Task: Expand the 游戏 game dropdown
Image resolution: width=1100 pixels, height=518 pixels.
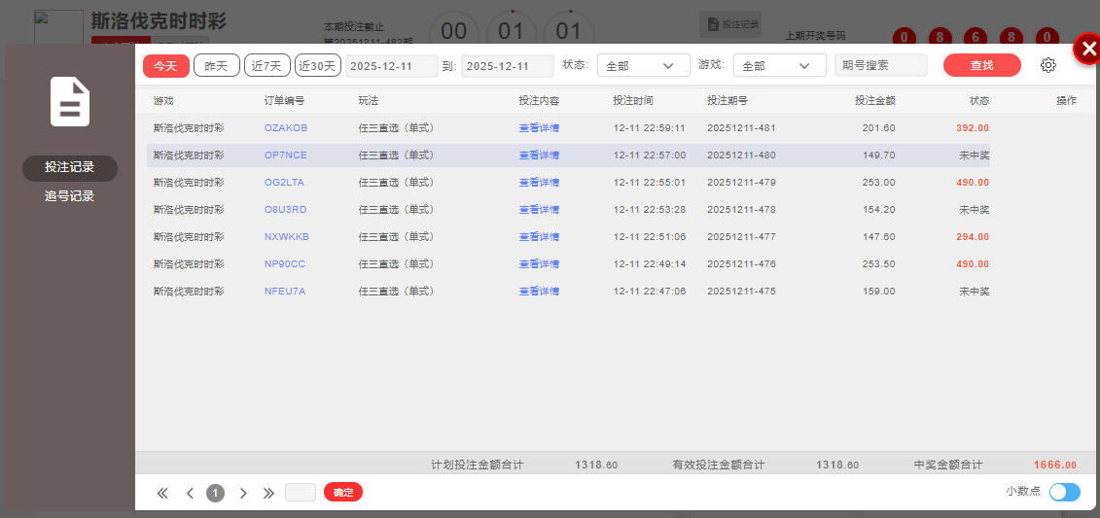Action: [x=778, y=65]
